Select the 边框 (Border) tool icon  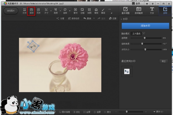[x=82, y=11]
